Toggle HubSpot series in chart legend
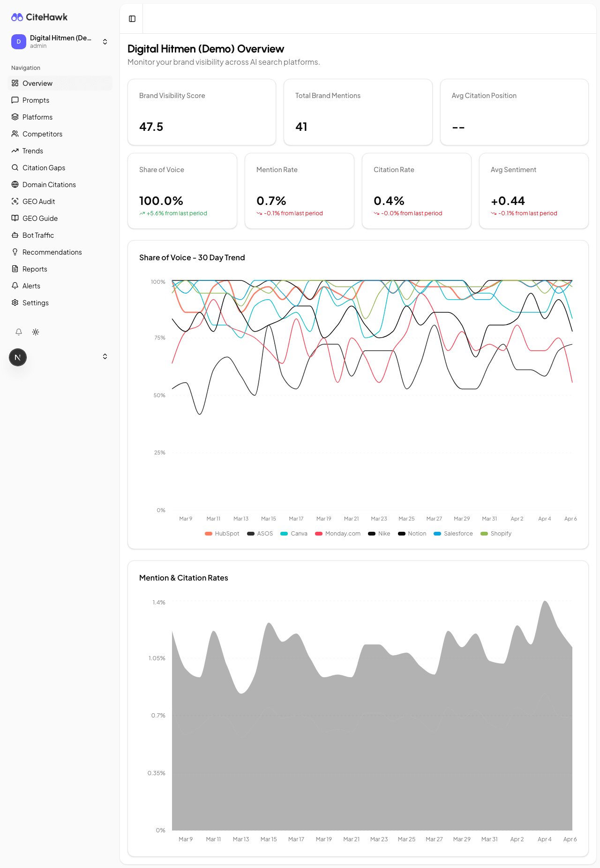Viewport: 600px width, 868px height. click(222, 534)
